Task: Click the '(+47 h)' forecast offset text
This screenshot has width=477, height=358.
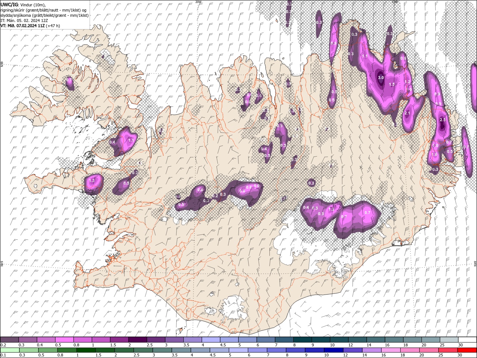Action: coord(53,26)
